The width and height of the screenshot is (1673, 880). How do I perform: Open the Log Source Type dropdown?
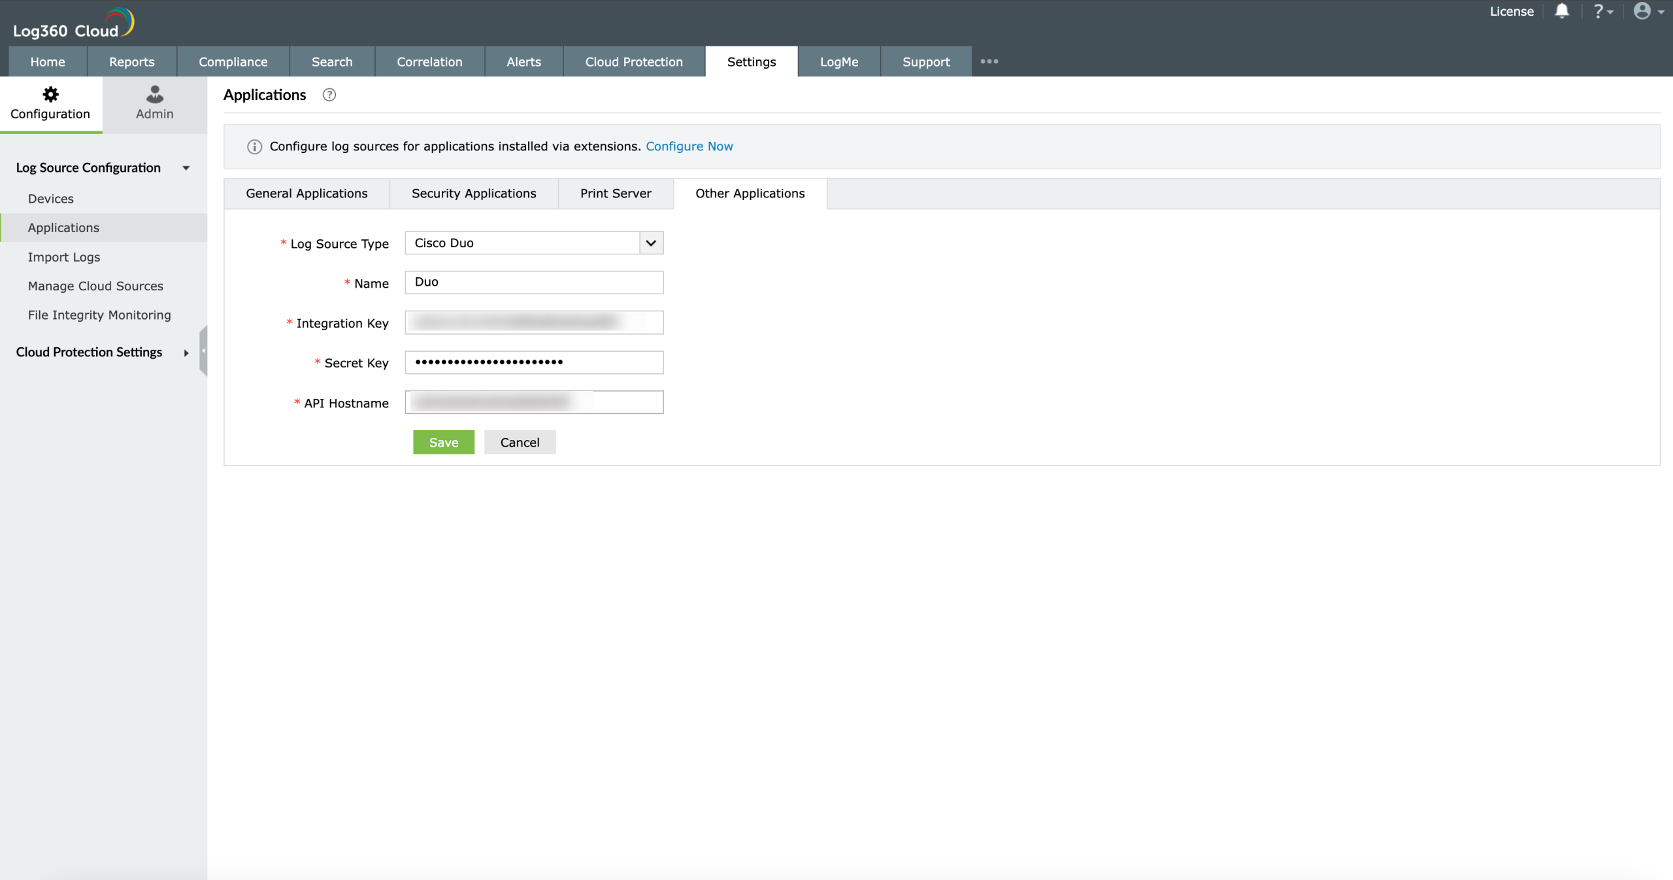651,243
